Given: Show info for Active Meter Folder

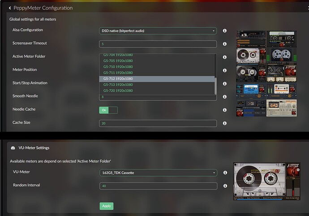Looking at the screenshot, I should (x=225, y=57).
